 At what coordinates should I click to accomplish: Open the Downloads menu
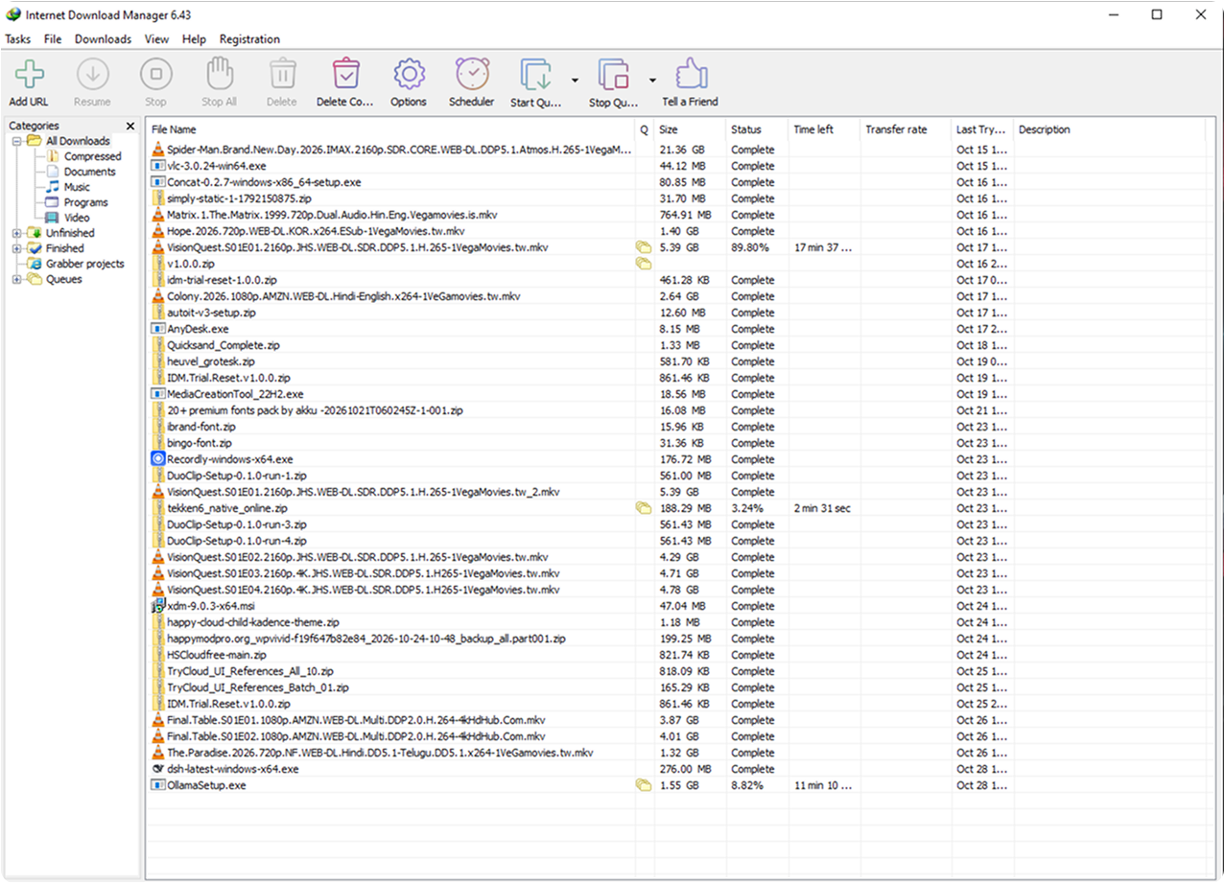pos(104,39)
